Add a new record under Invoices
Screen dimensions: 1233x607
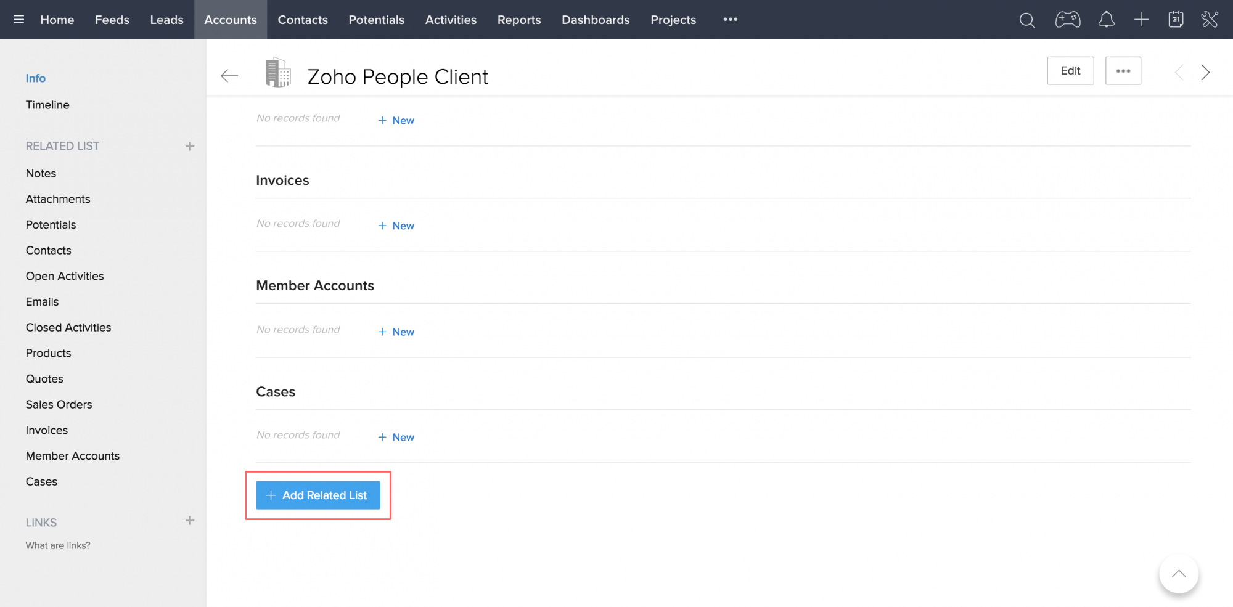pyautogui.click(x=396, y=226)
